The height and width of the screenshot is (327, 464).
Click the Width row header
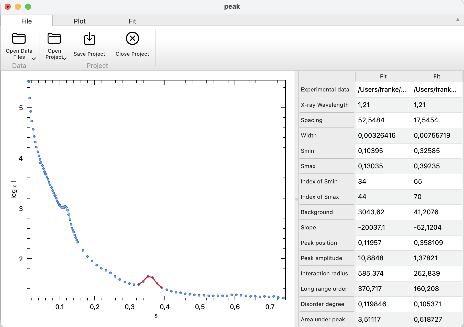coord(327,135)
